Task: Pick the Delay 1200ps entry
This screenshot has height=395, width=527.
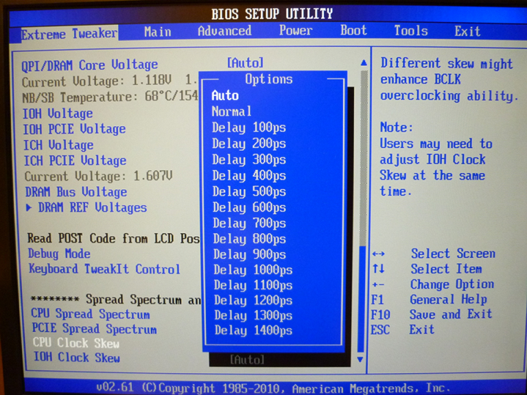Action: click(253, 300)
